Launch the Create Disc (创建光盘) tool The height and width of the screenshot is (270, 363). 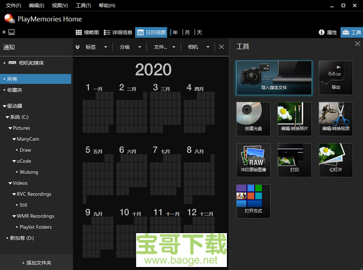tap(253, 118)
